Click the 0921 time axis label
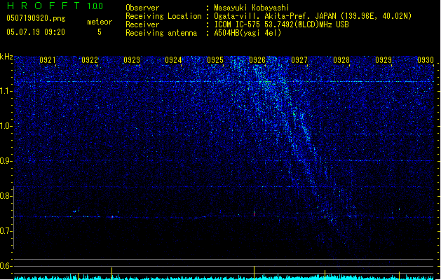The image size is (441, 280). pos(48,60)
